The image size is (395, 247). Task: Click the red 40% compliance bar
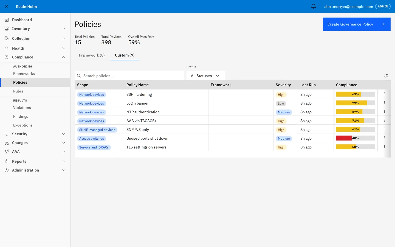[x=356, y=138]
